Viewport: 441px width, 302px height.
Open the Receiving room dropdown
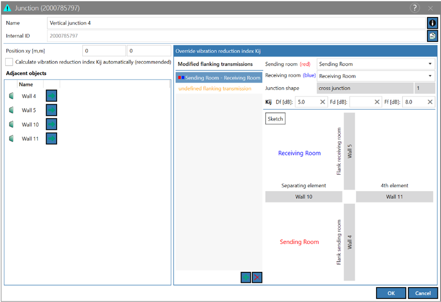point(376,76)
